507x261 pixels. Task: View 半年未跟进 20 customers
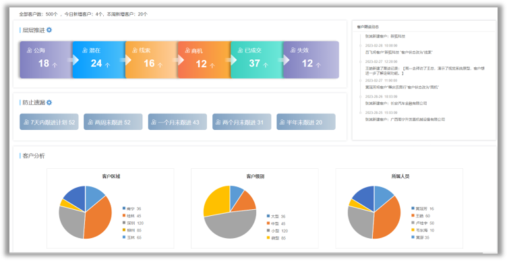pos(306,122)
